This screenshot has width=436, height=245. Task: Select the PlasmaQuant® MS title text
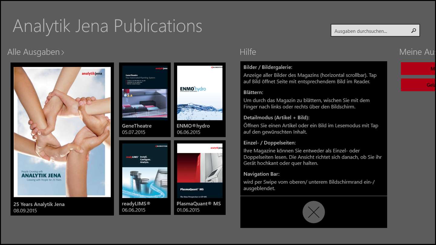tap(199, 204)
